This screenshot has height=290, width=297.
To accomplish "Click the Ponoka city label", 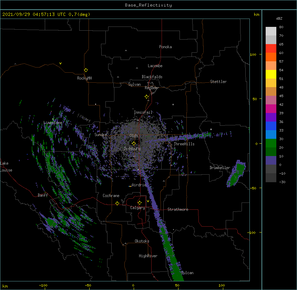I will 165,47.
